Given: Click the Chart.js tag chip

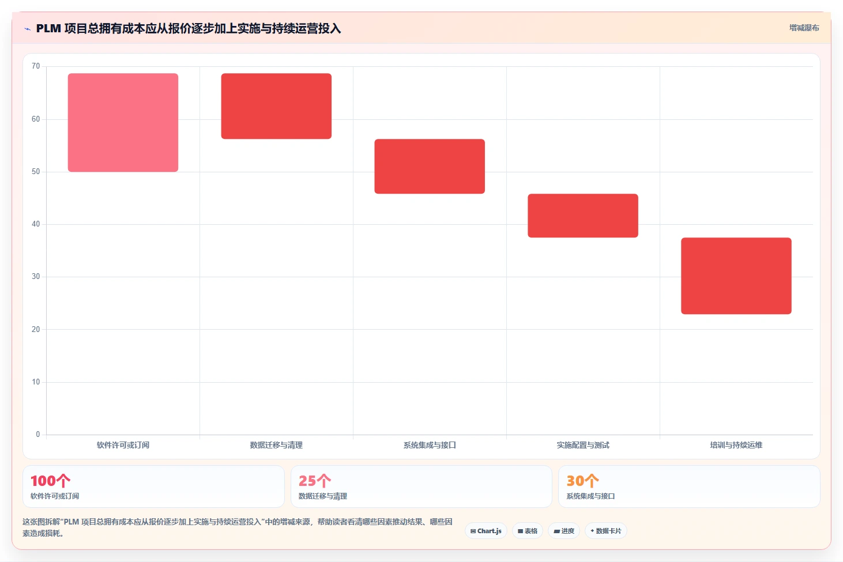Looking at the screenshot, I should pos(486,531).
